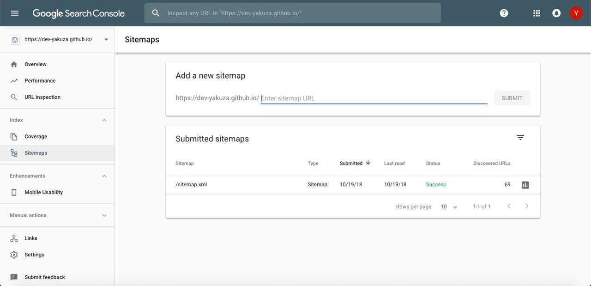Focus the Inspect any URL search field

[292, 13]
